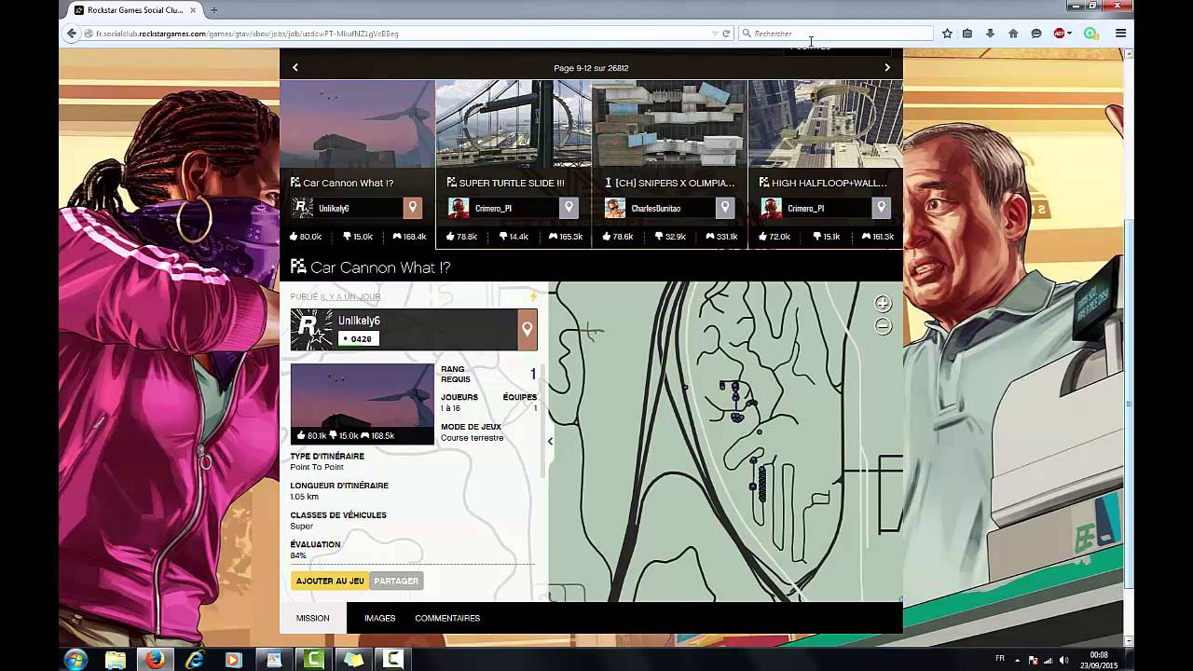The width and height of the screenshot is (1193, 671).
Task: Open the Firefox hamburger menu
Action: (1120, 34)
